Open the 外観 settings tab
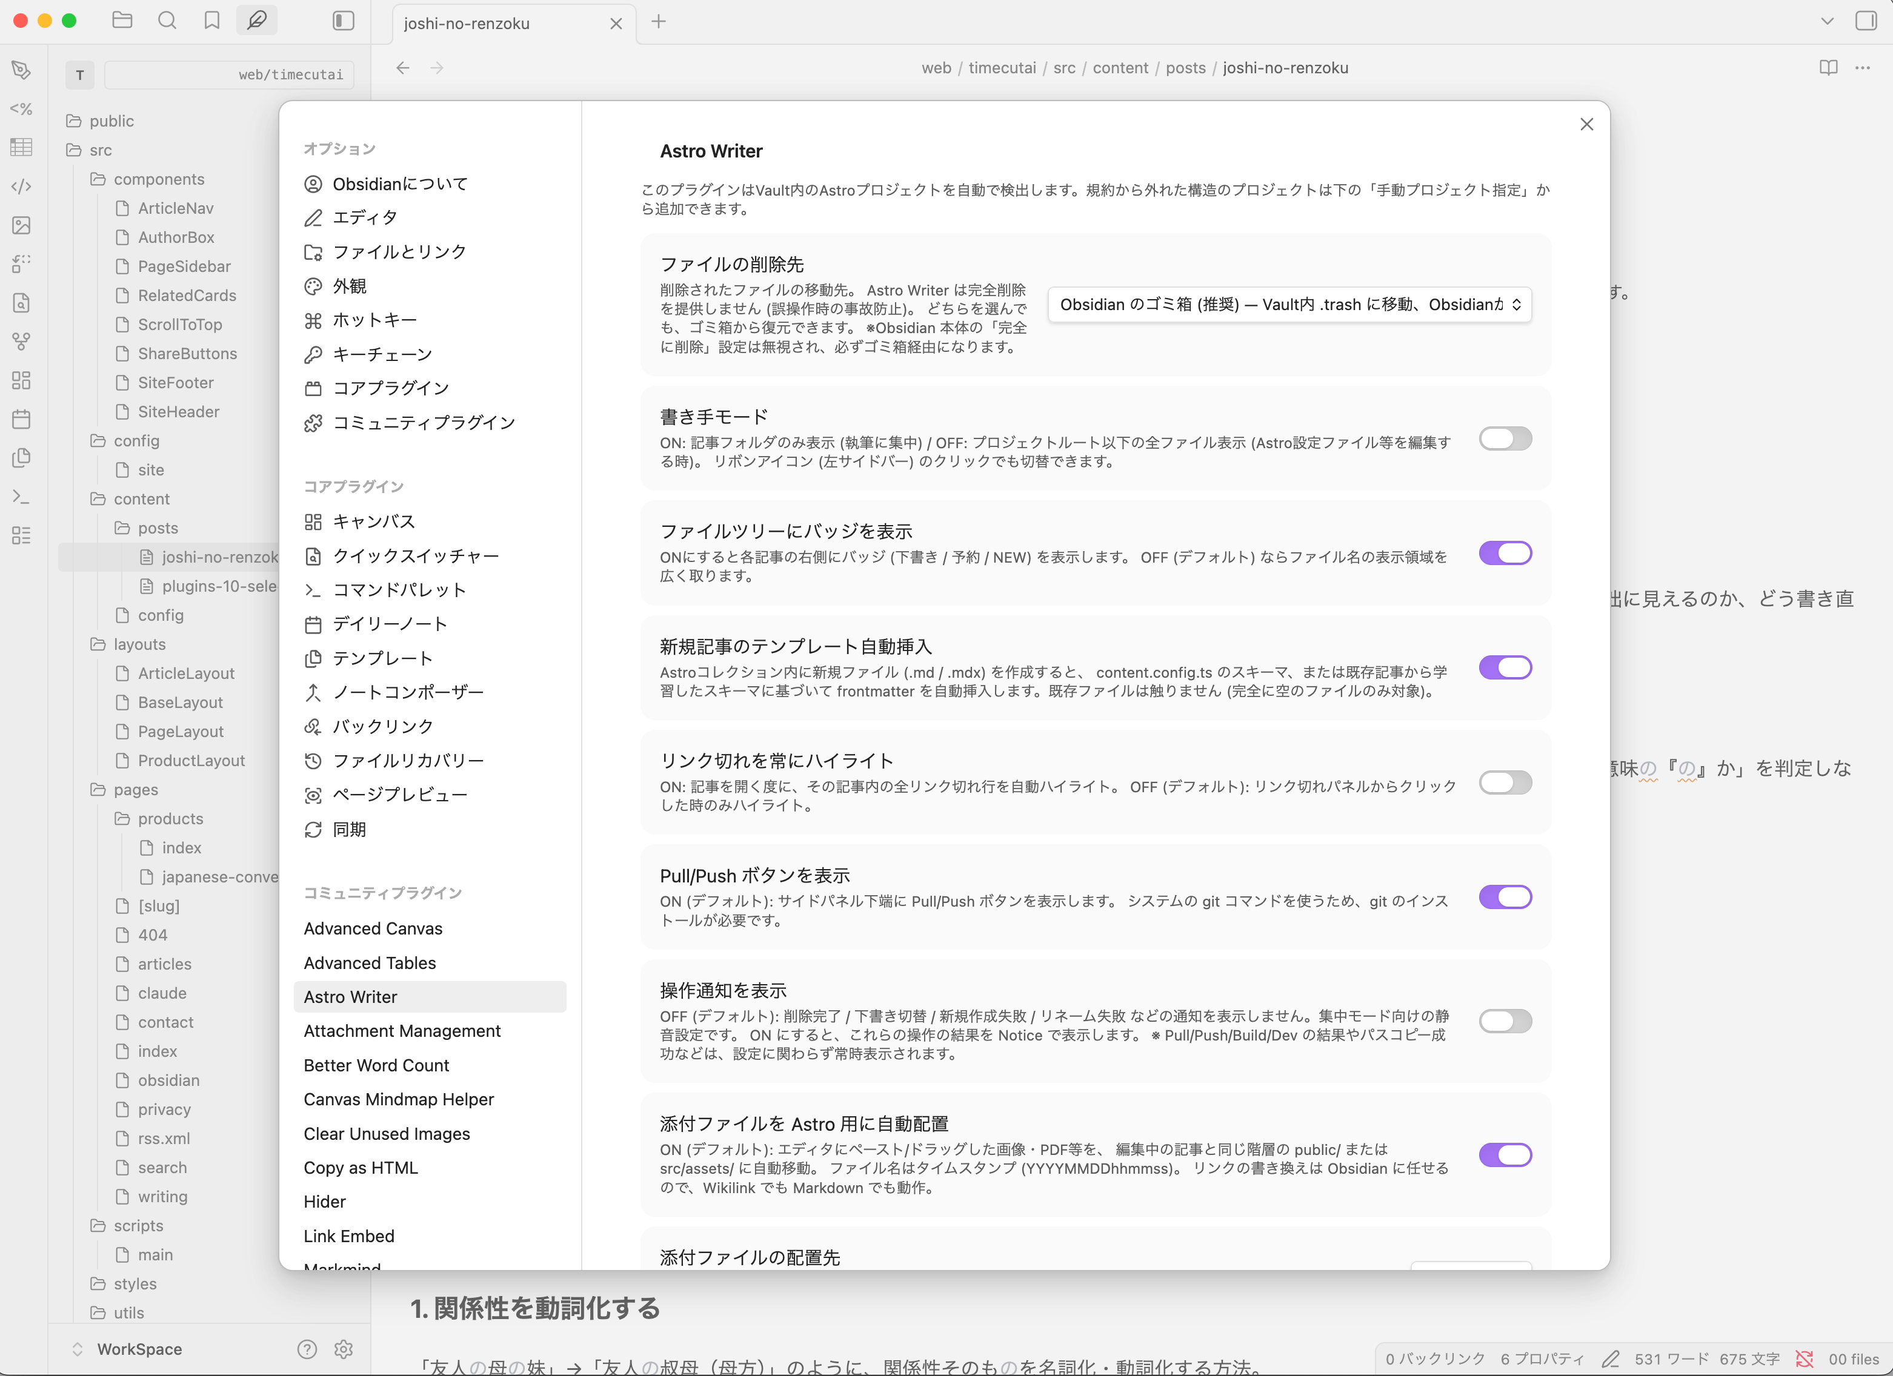The width and height of the screenshot is (1893, 1376). pos(430,286)
